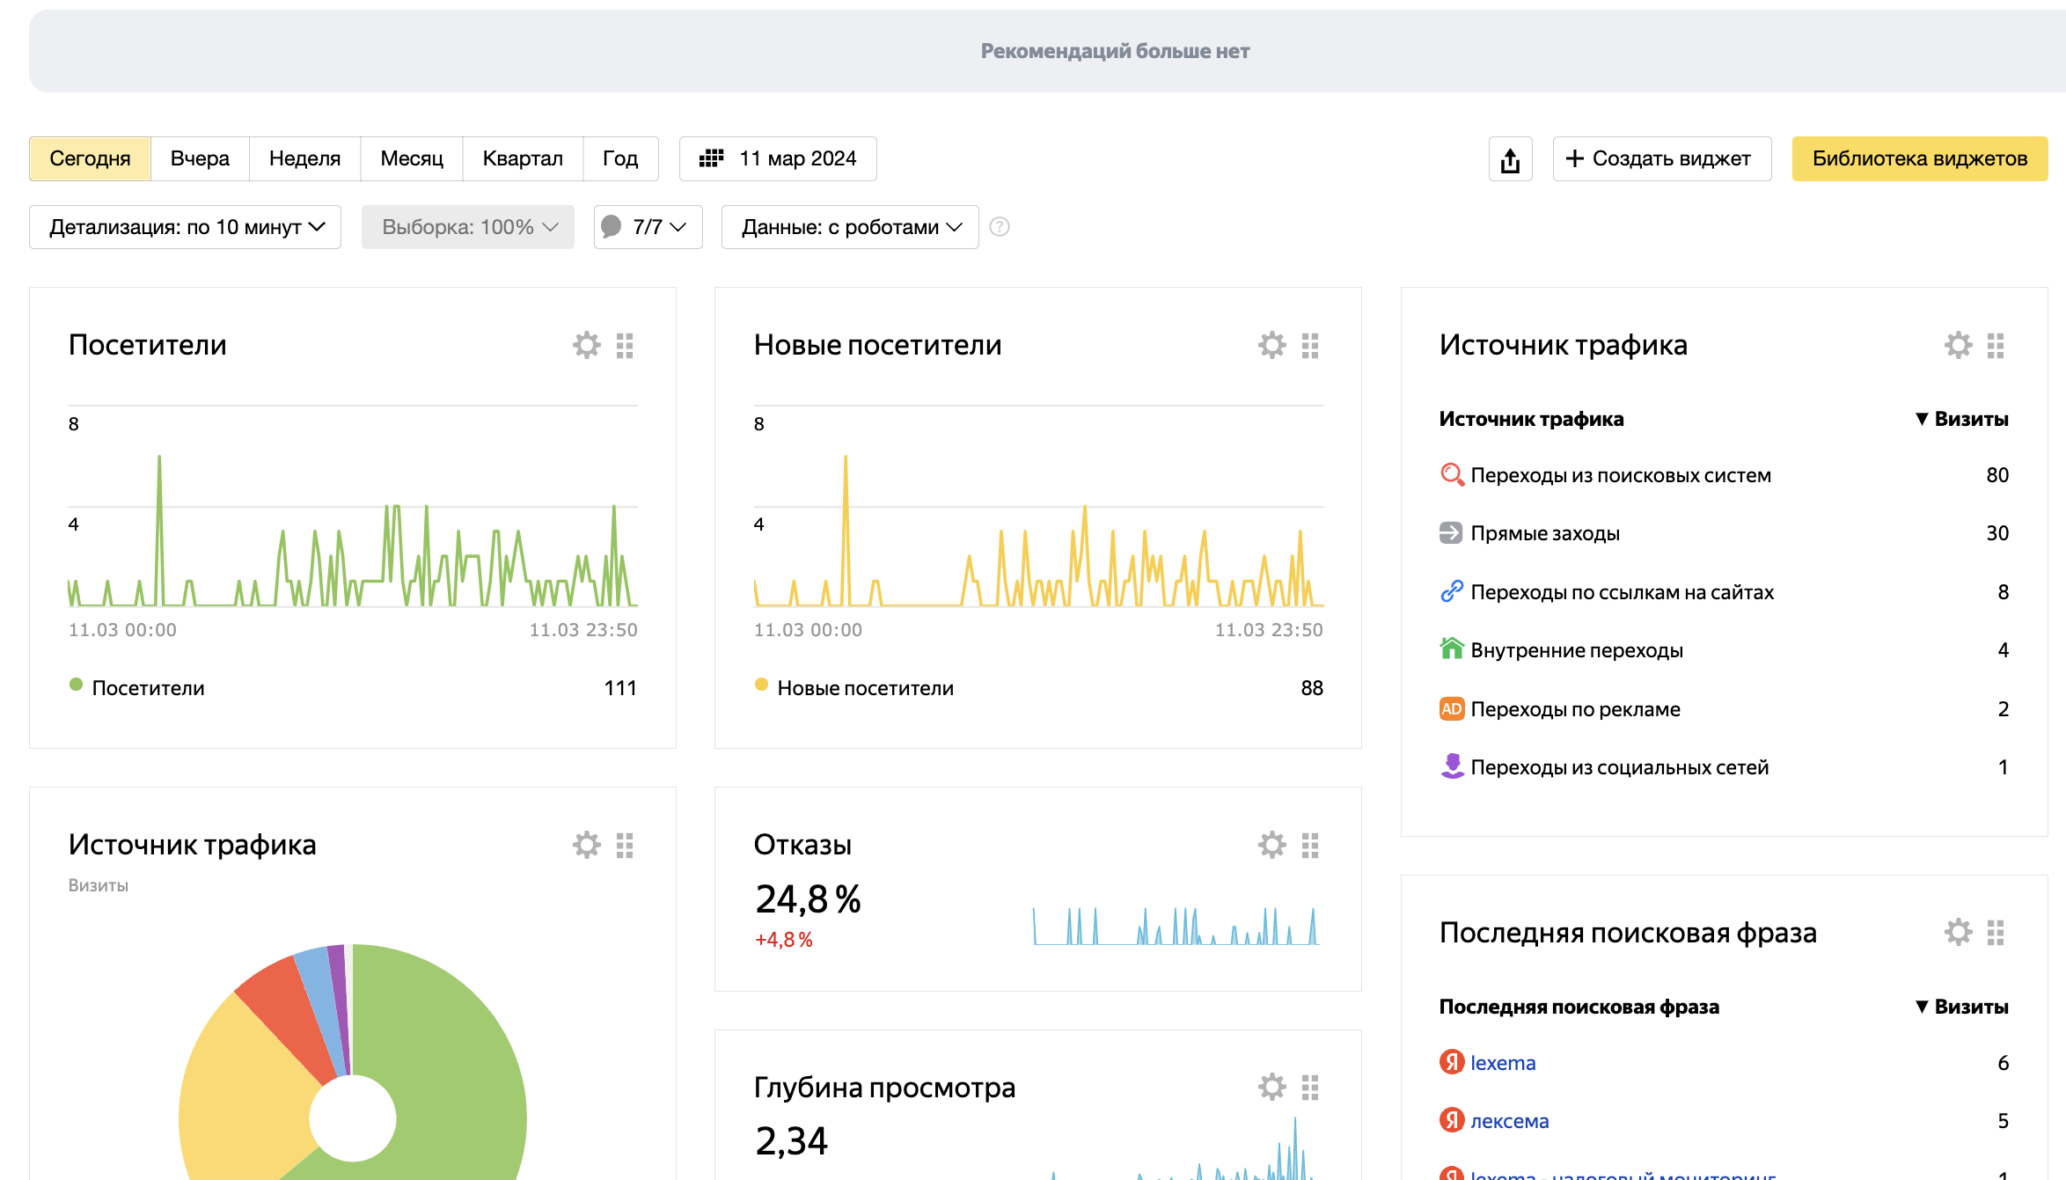Switch to Год period
Image resolution: width=2066 pixels, height=1180 pixels.
pyautogui.click(x=620, y=158)
